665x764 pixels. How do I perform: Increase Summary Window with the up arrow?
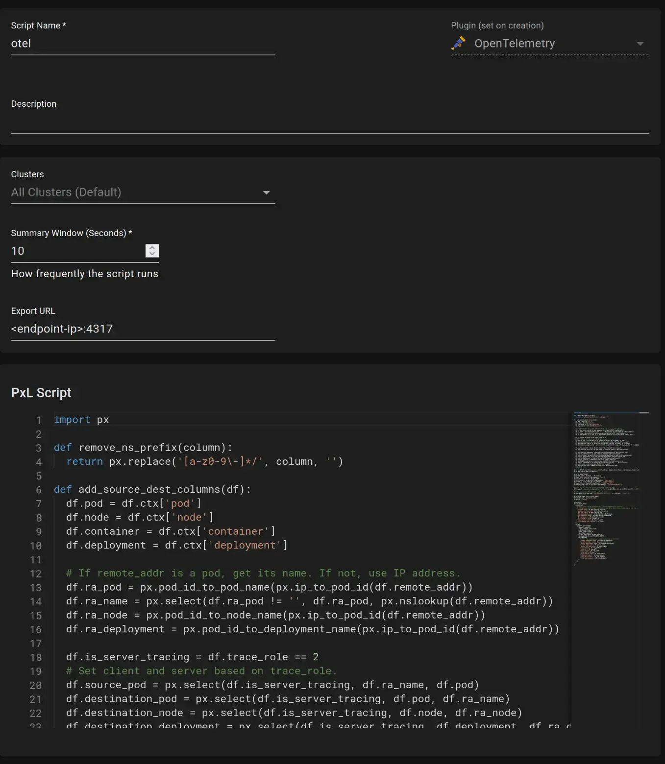click(x=152, y=248)
